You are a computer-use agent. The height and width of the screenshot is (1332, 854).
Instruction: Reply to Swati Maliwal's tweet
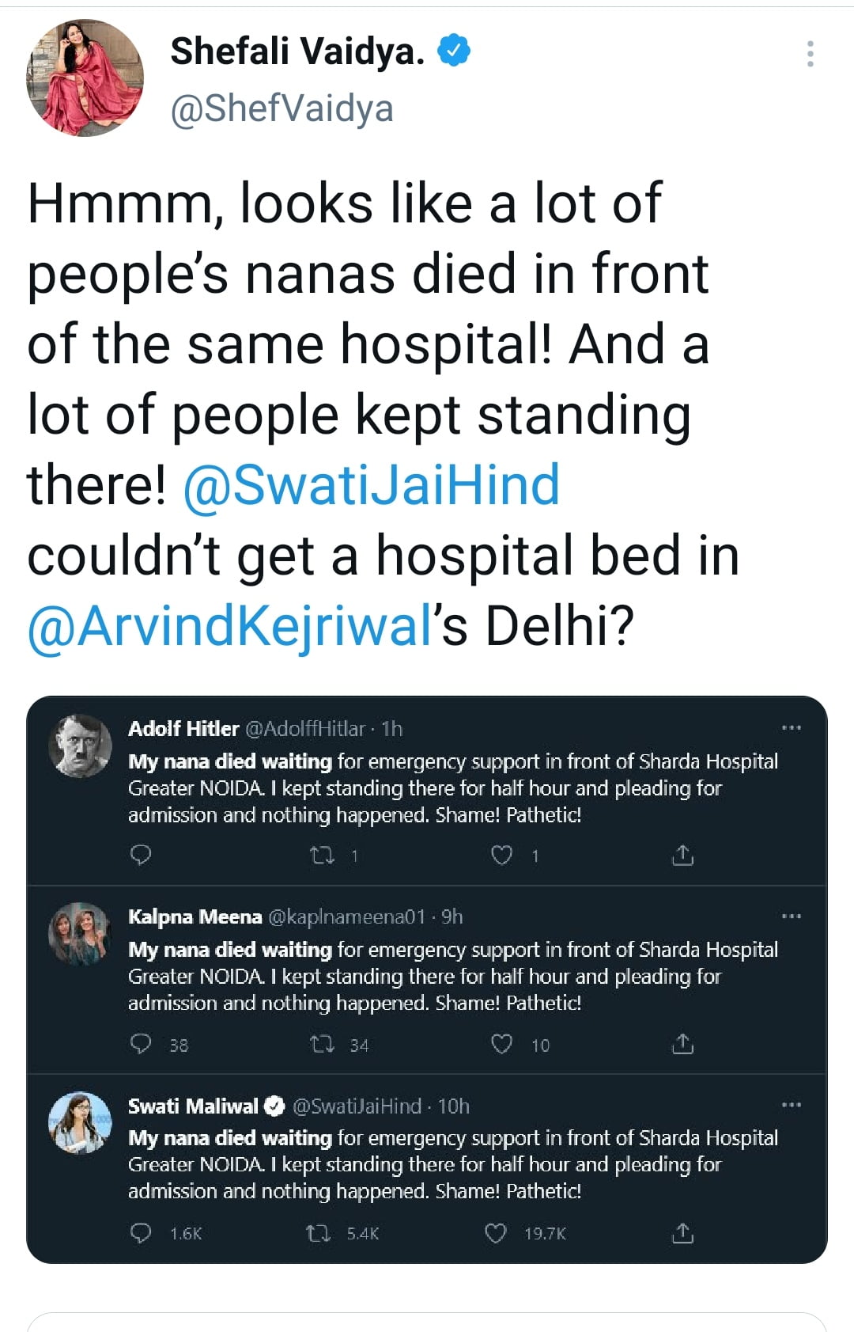(x=141, y=1233)
